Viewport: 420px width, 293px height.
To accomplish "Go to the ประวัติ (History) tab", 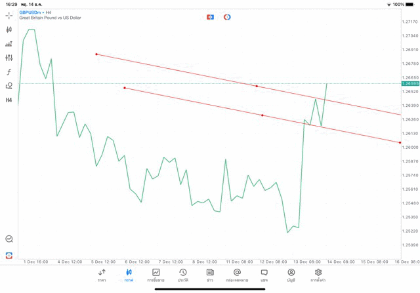I will (x=183, y=275).
